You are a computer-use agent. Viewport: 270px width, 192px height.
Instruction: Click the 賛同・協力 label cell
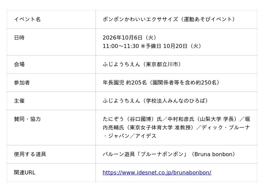[x=51, y=128]
